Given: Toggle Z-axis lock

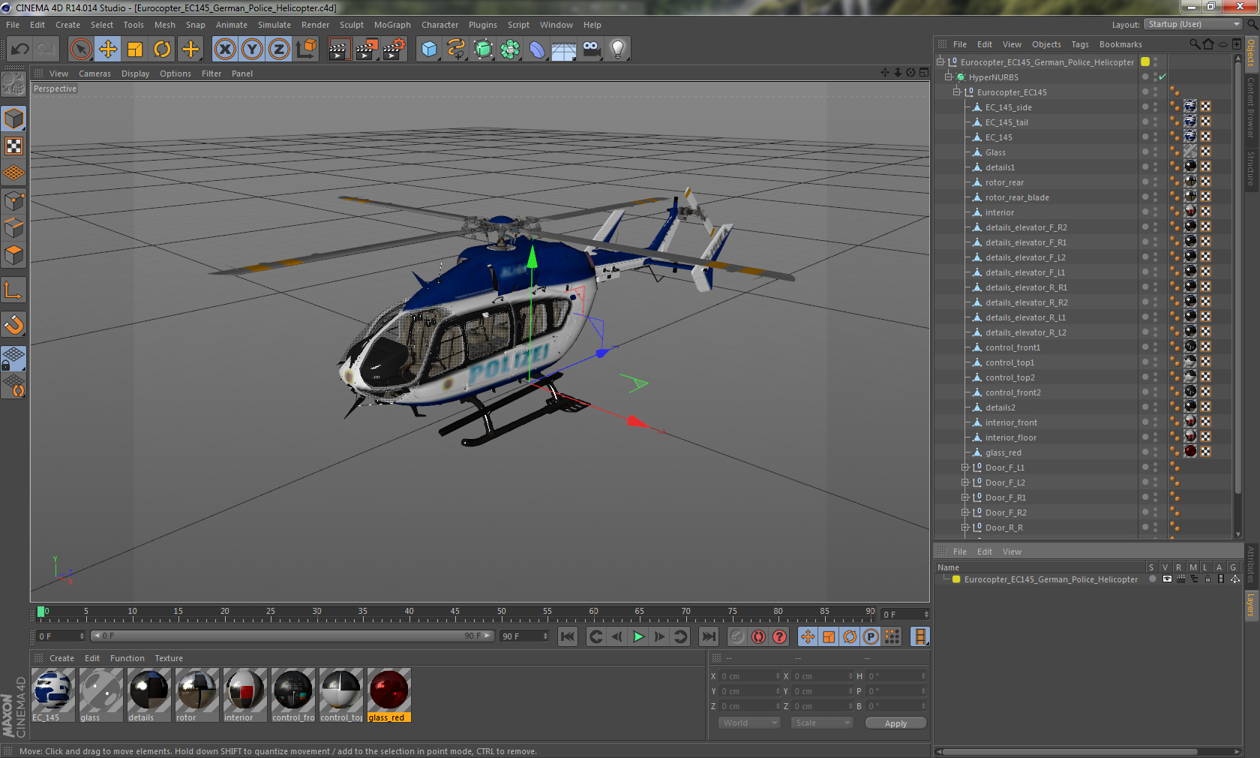Looking at the screenshot, I should pos(279,50).
